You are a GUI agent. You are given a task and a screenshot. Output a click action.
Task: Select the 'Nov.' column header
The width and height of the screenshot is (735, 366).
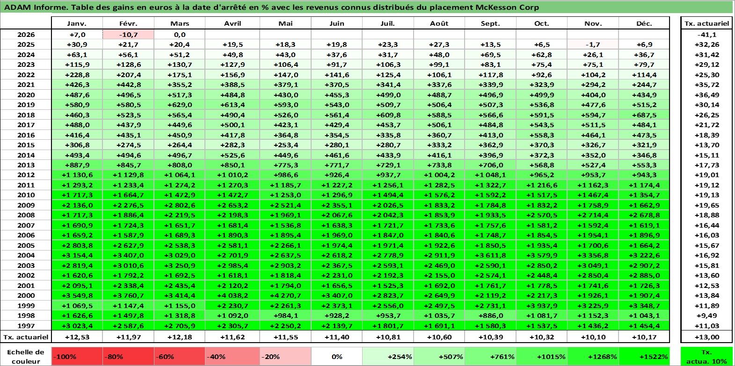tap(593, 23)
